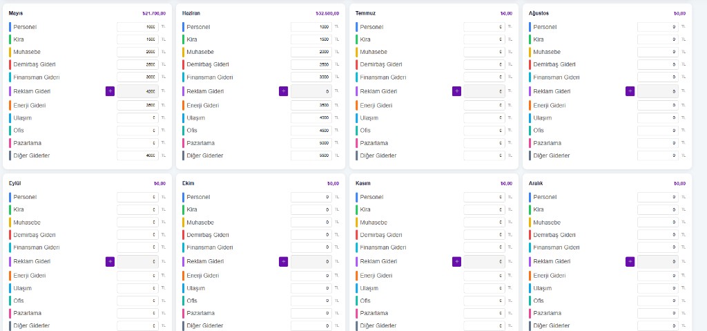Click the Eylül Finansman Gideri input
This screenshot has height=331, width=707.
click(x=137, y=247)
